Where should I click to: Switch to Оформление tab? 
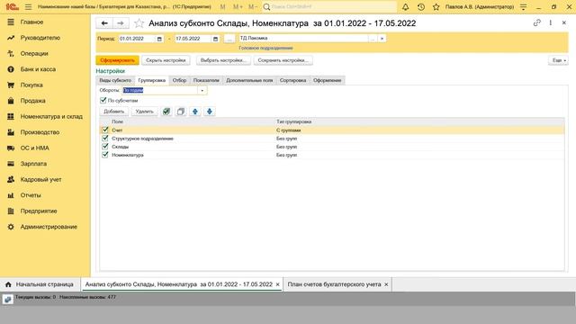click(x=327, y=80)
